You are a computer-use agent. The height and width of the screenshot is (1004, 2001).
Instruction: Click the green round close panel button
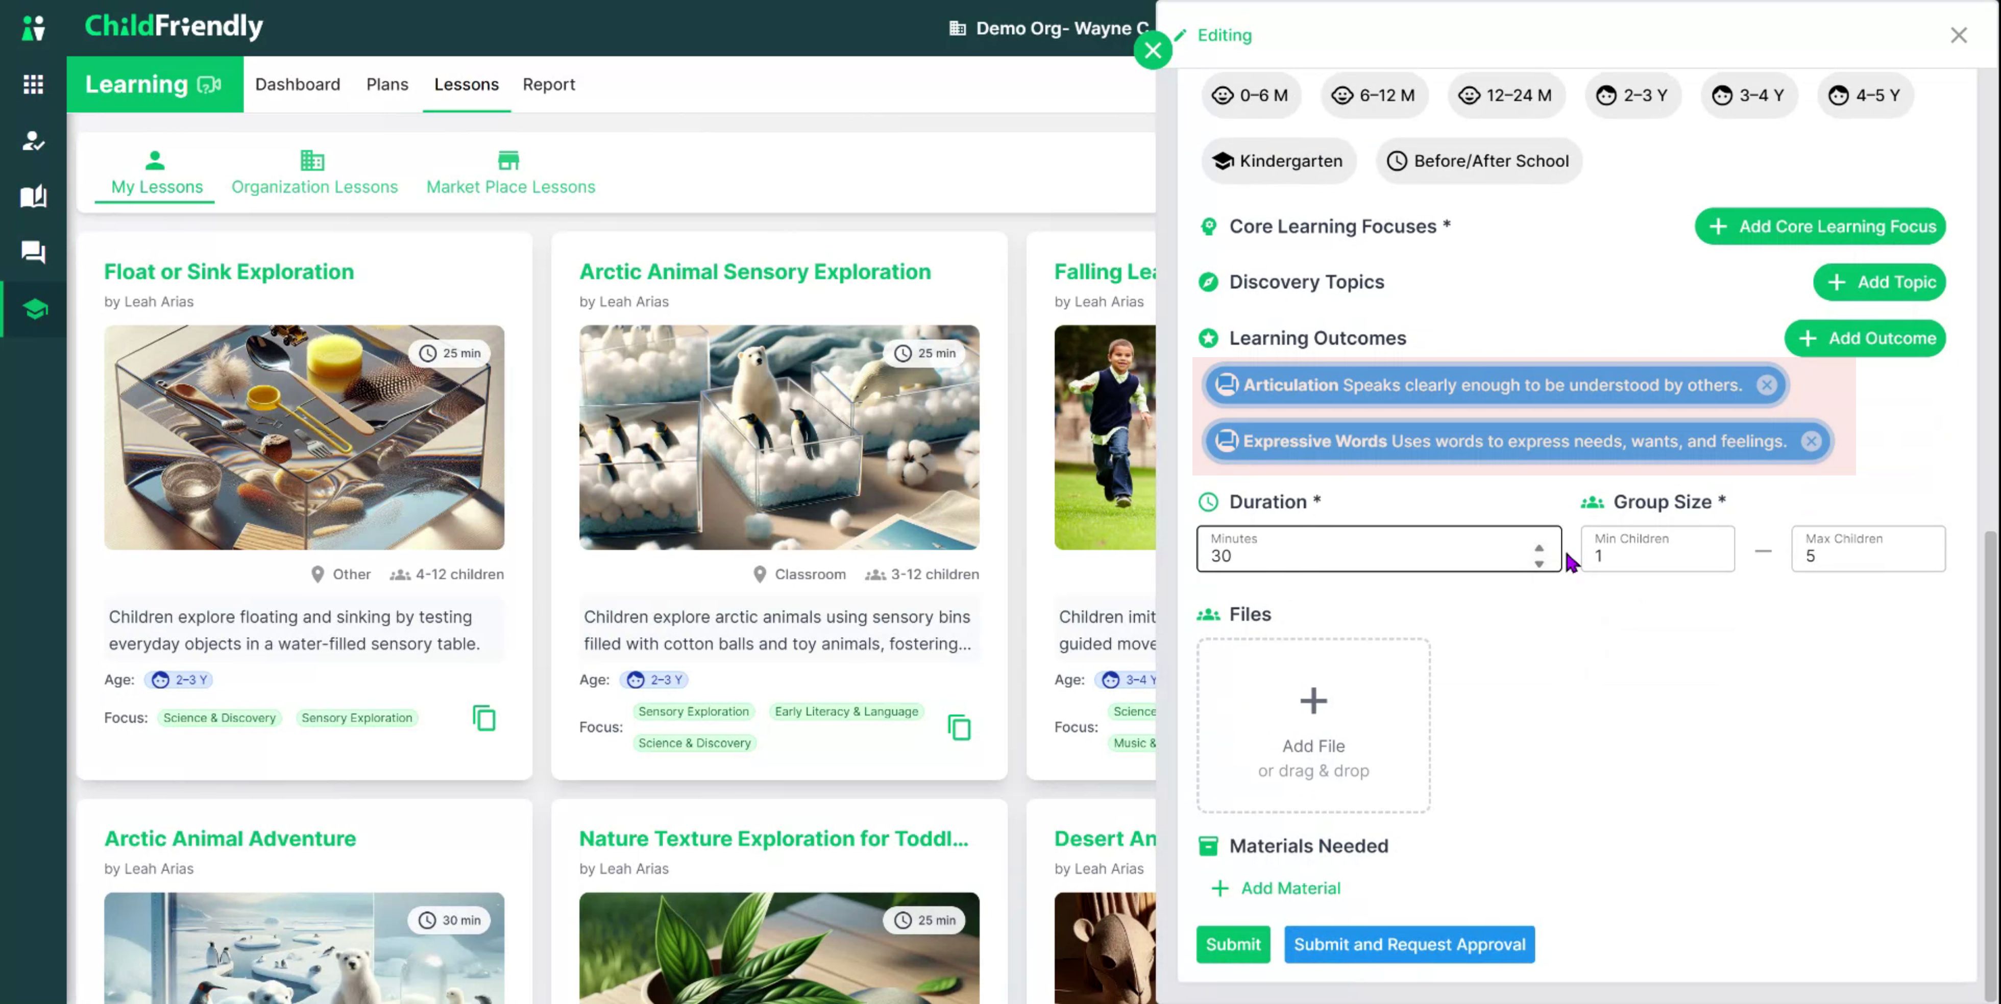click(1153, 51)
